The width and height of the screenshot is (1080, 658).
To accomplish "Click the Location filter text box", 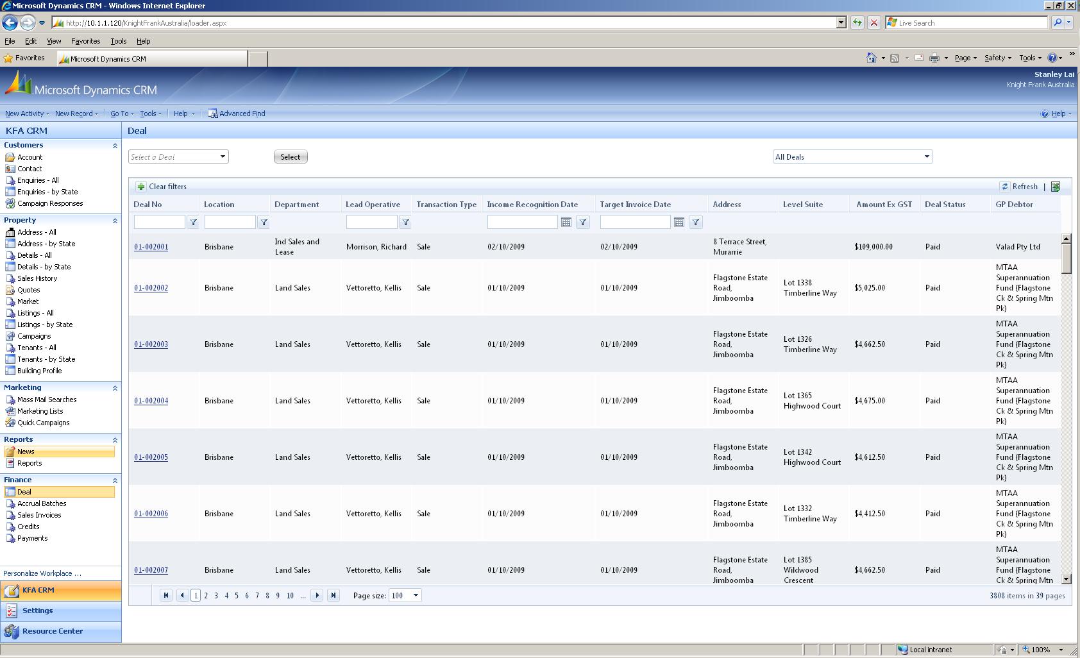I will pos(230,222).
